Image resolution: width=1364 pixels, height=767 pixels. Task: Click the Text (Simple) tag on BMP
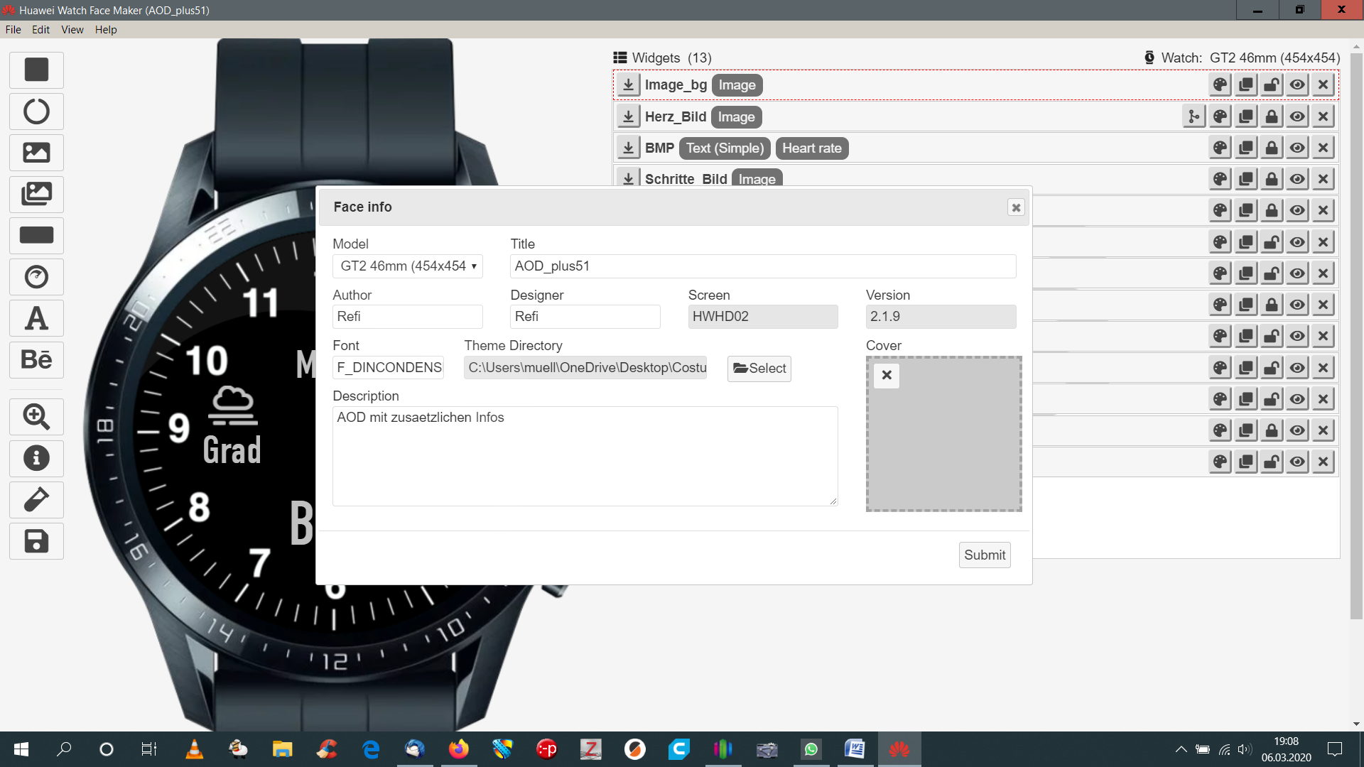coord(725,148)
